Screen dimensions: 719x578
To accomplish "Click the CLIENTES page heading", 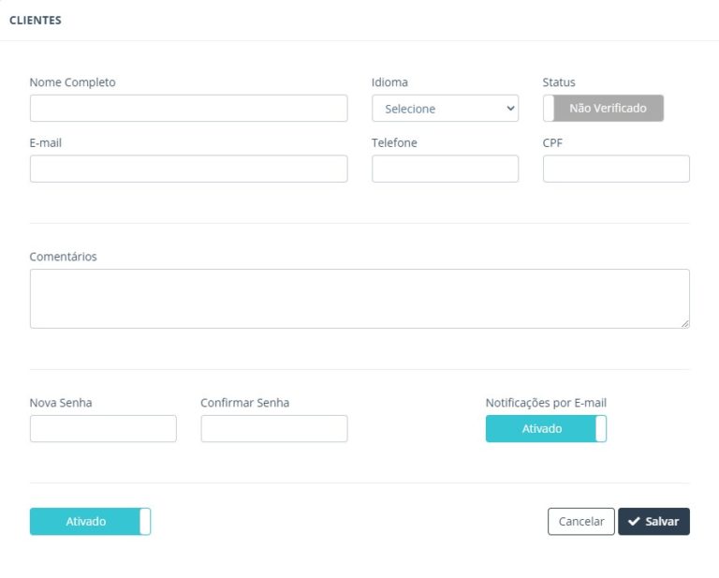I will 36,21.
